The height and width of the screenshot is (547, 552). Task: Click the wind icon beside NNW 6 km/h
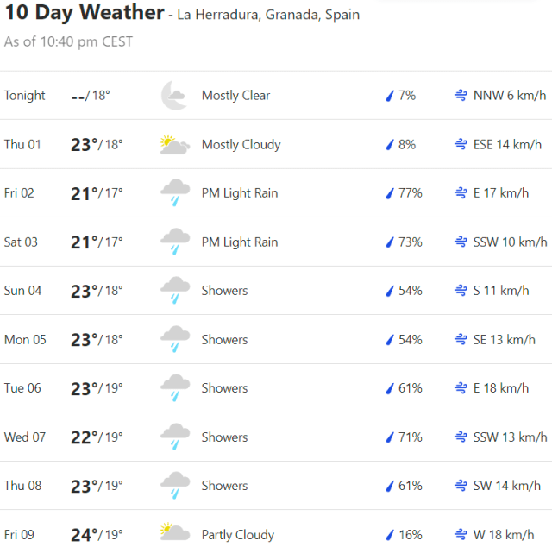[461, 96]
